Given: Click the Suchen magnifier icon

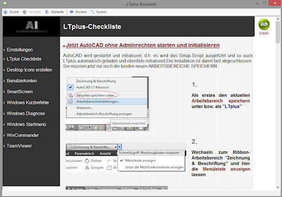Looking at the screenshot, I should click(92, 12).
